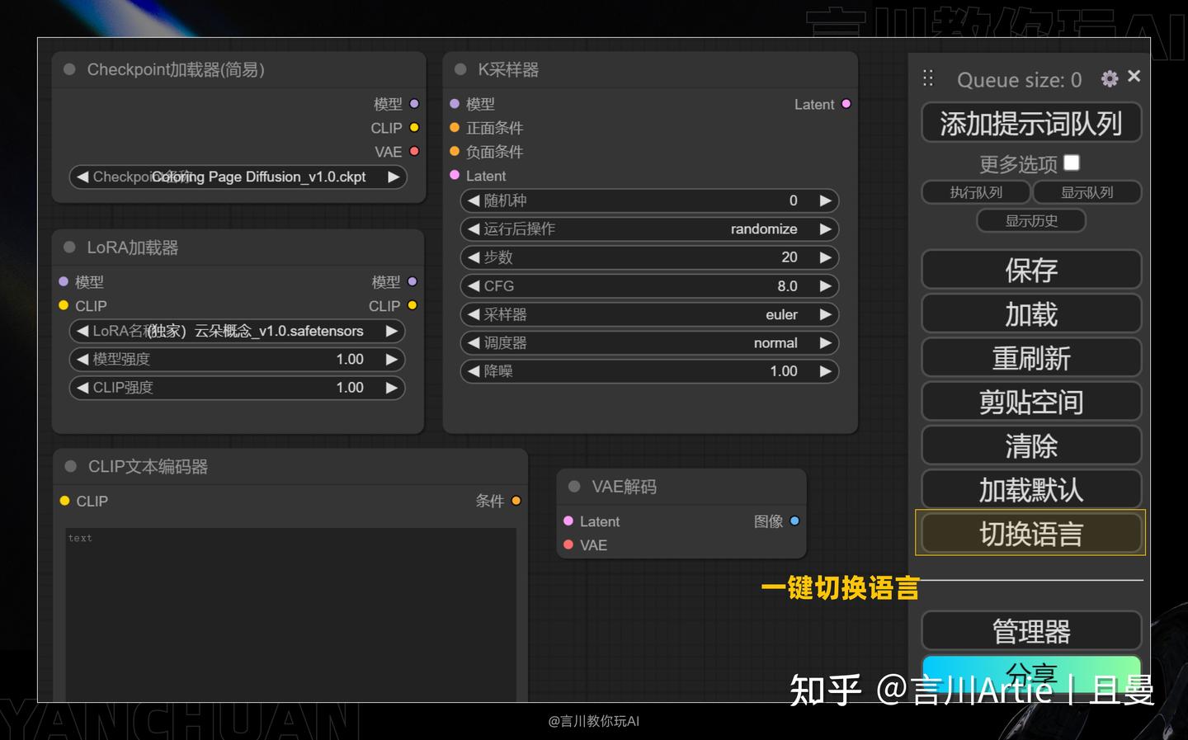Screen dimensions: 1188x740
Task: Click the yellow CLIP output socket on Checkpoint加载器
Action: pos(412,128)
